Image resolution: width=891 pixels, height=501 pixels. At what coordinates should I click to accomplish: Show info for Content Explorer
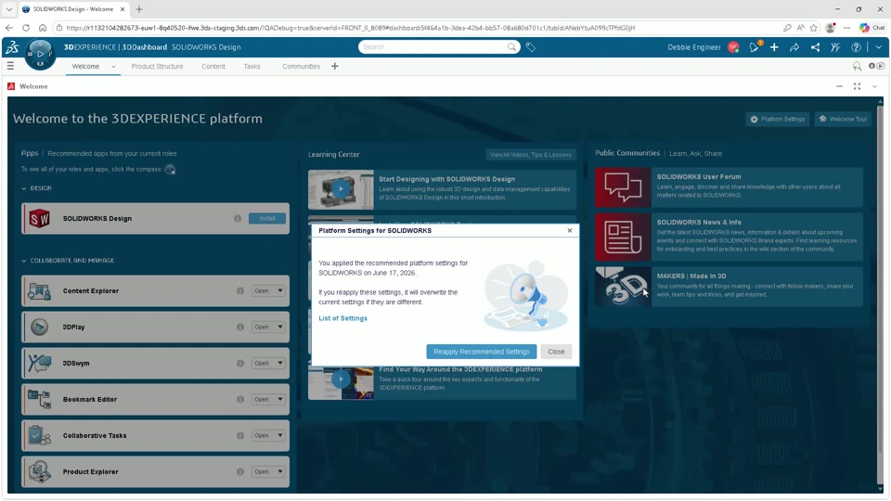point(240,290)
